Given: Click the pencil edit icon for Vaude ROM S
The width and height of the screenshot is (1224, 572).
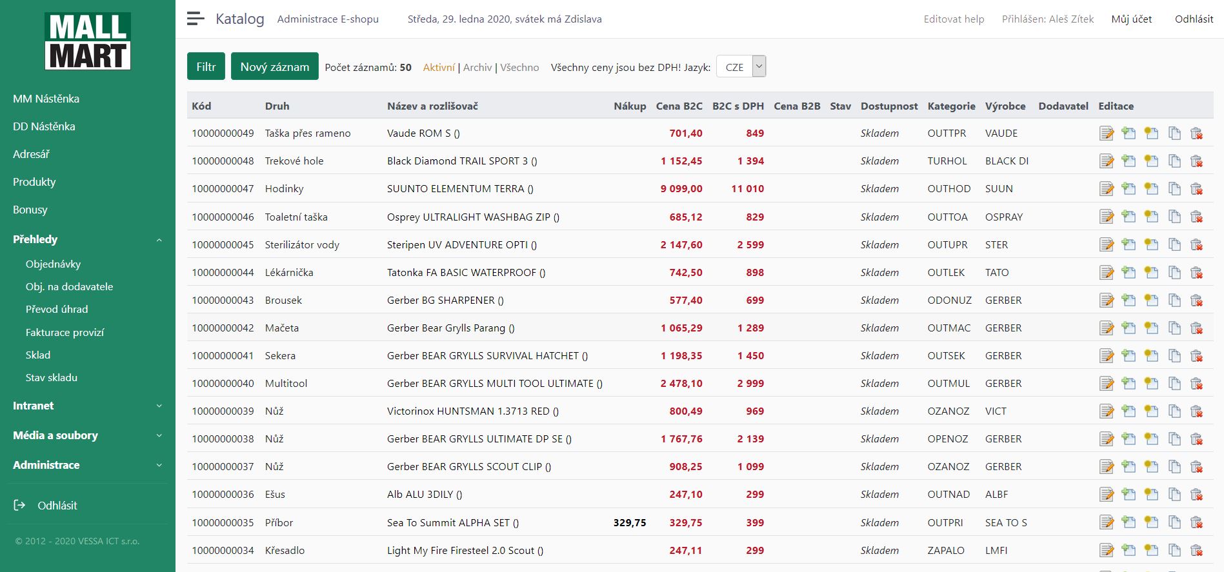Looking at the screenshot, I should tap(1107, 133).
